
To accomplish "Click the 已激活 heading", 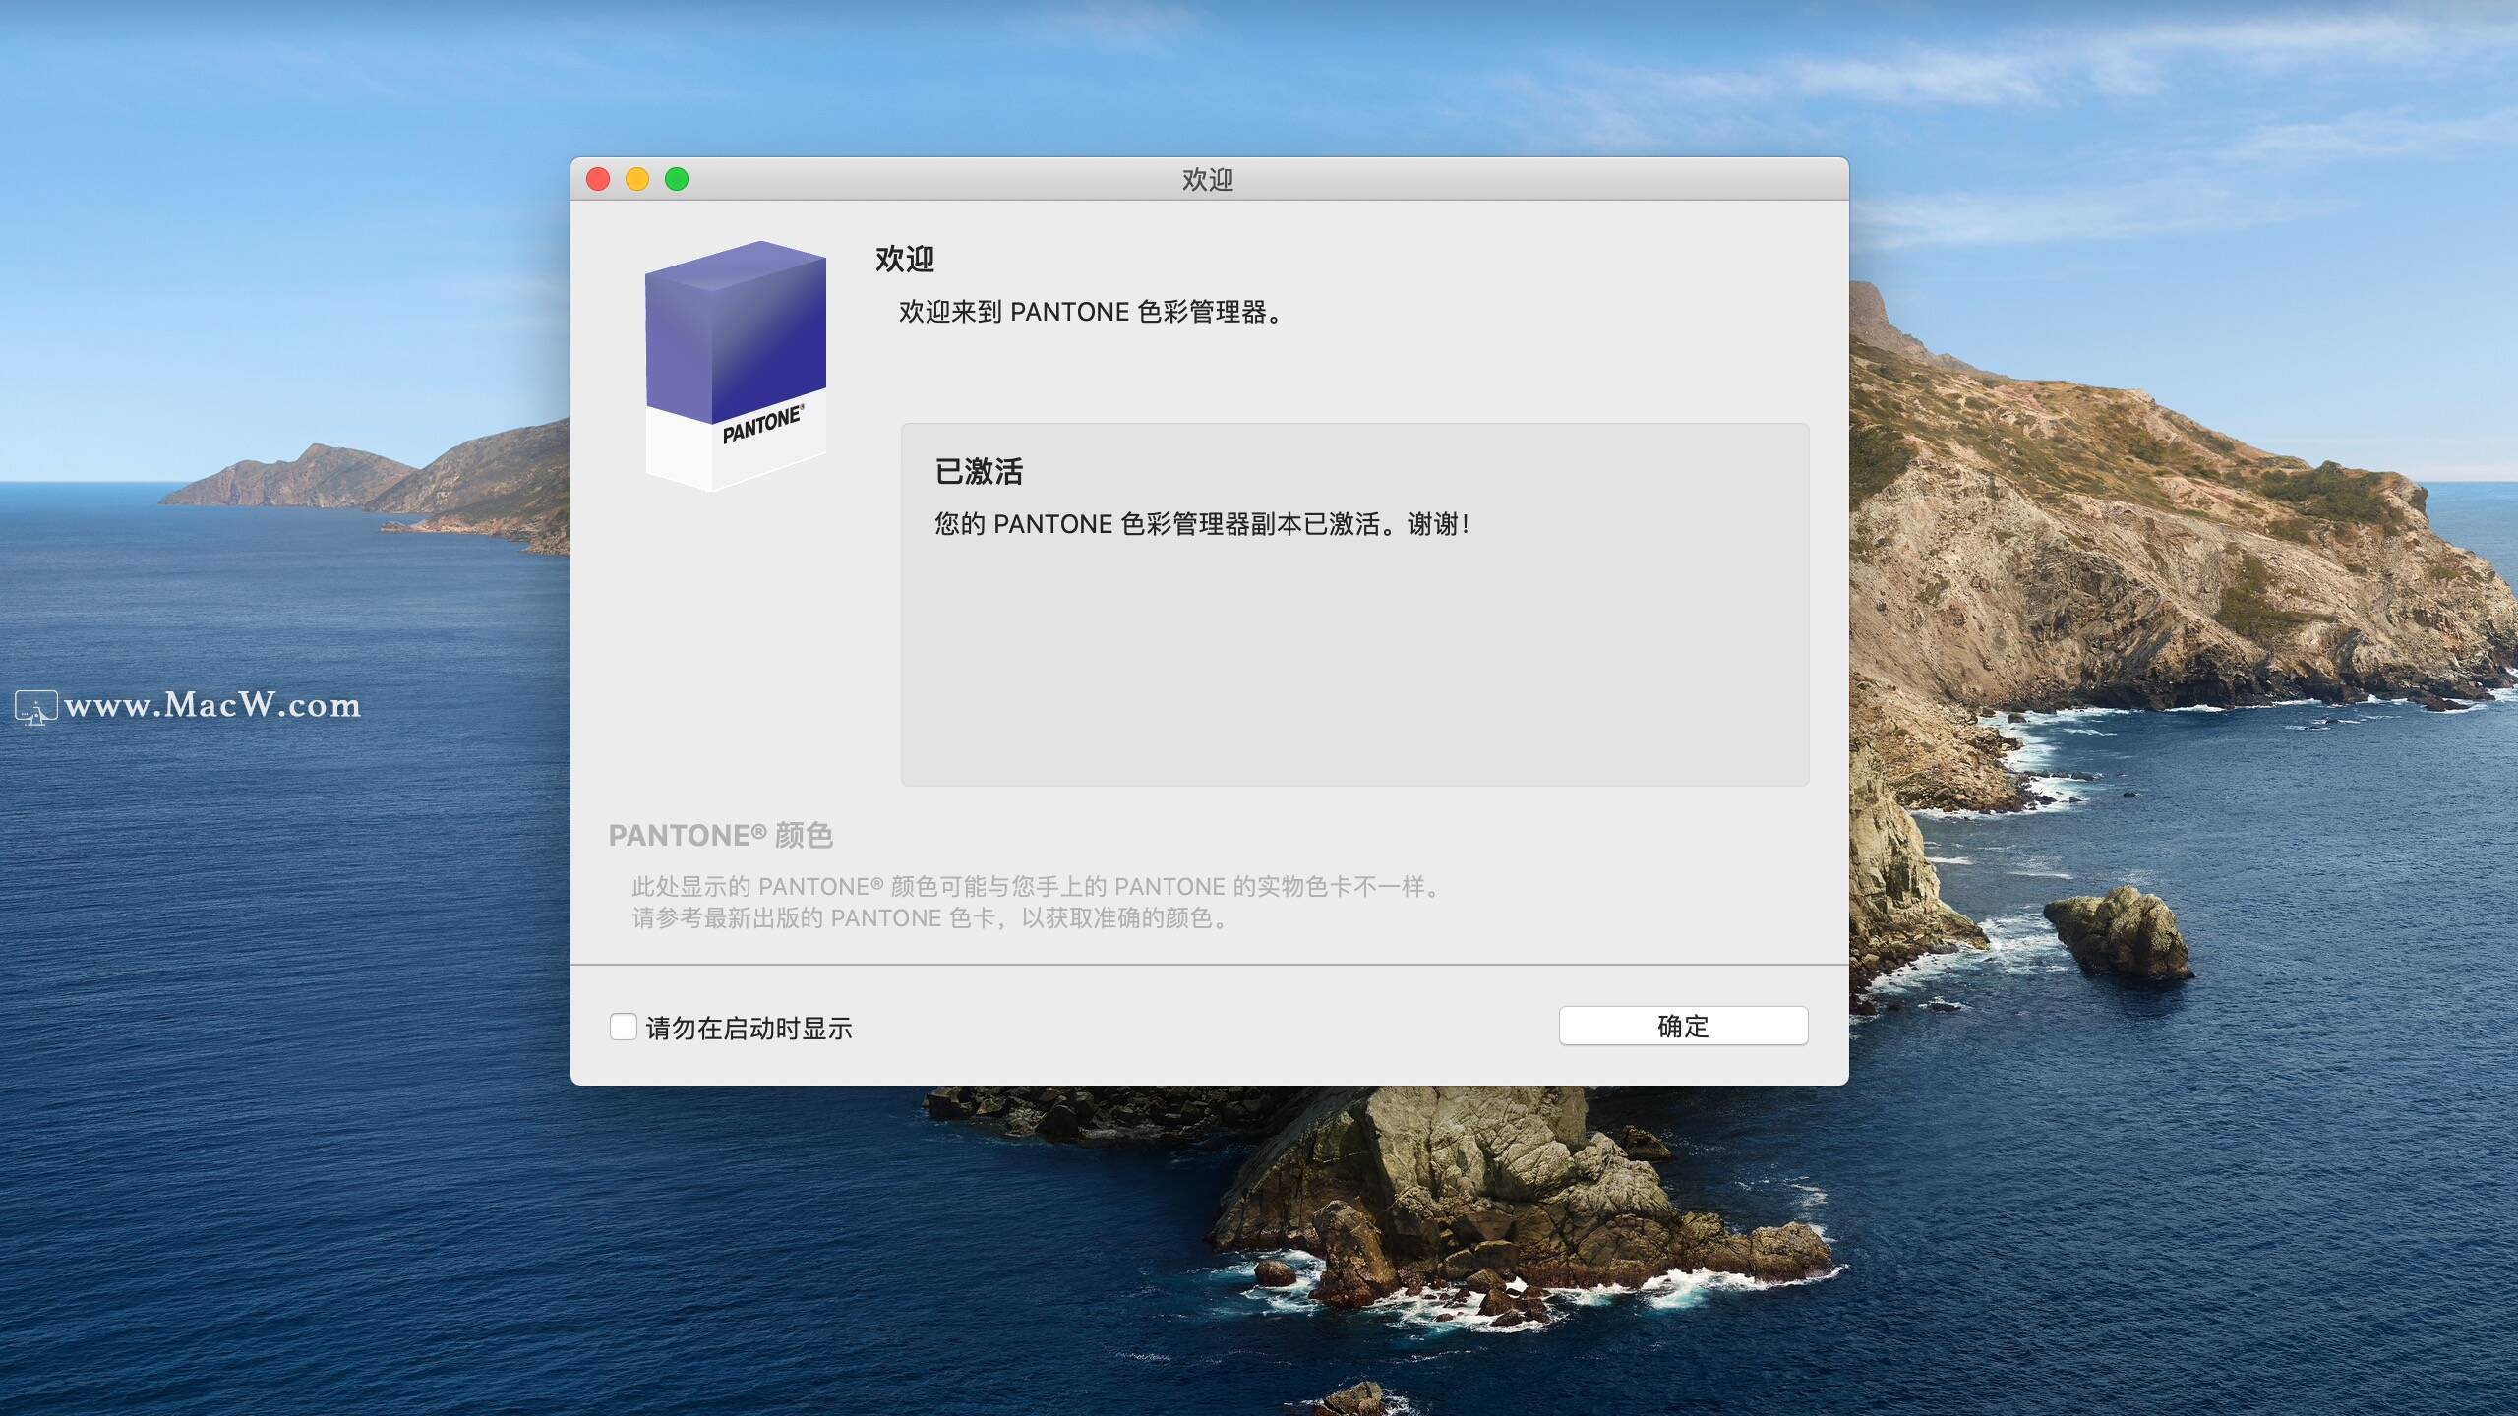I will pyautogui.click(x=978, y=471).
